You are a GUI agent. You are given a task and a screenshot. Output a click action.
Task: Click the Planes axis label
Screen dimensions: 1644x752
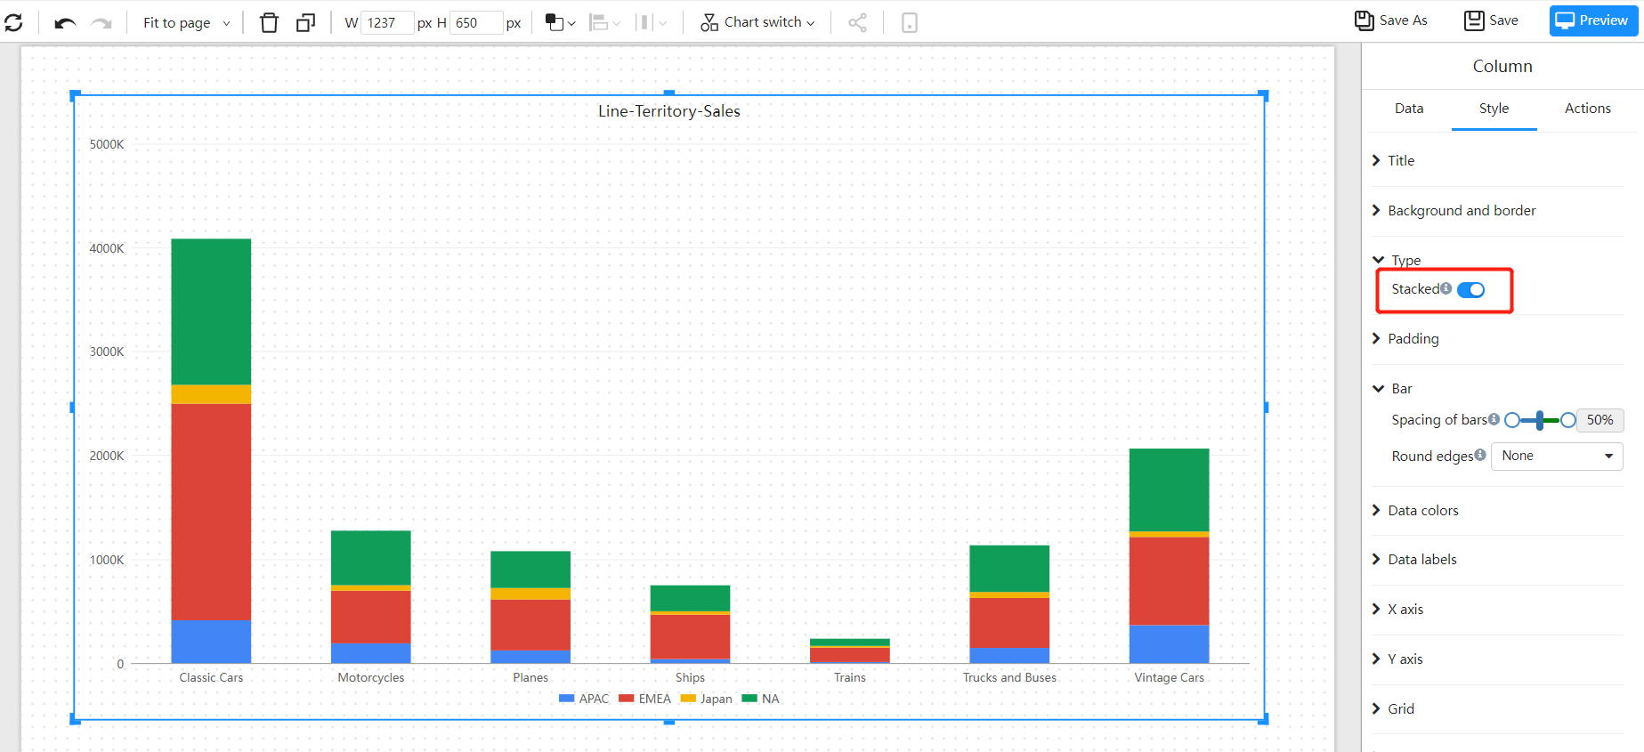tap(530, 678)
